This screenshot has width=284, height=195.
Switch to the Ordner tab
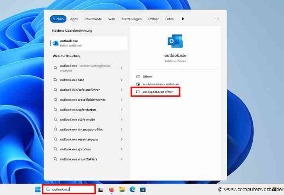pyautogui.click(x=154, y=19)
